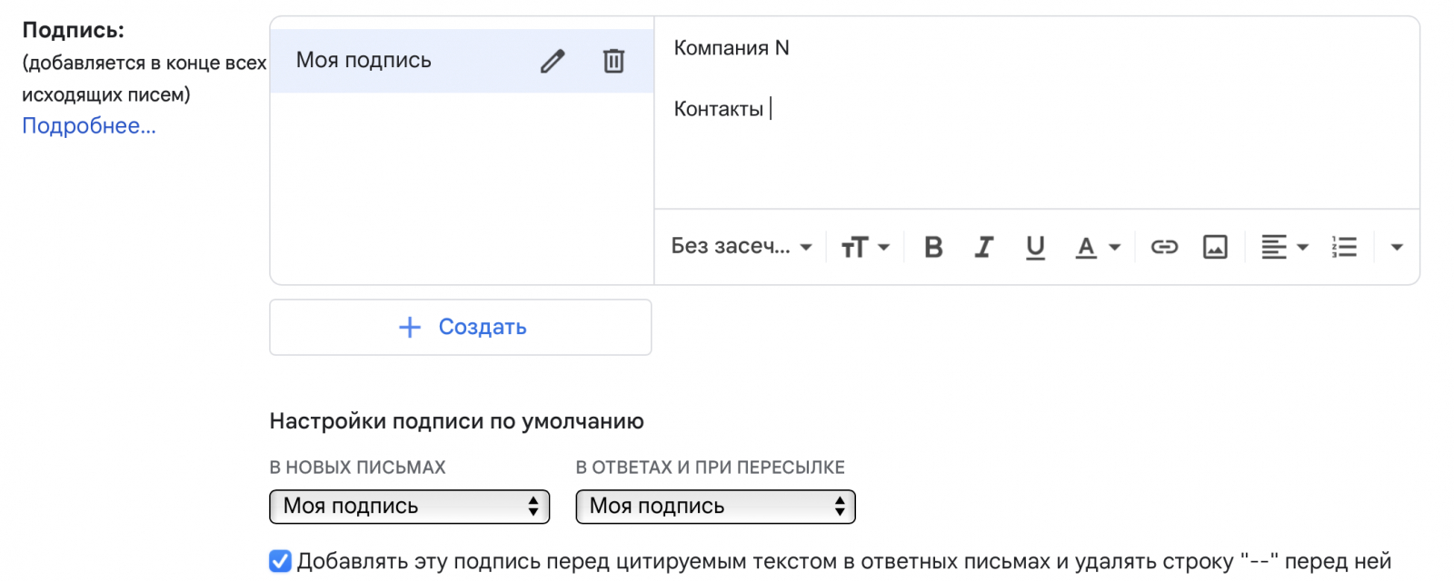Open the text color picker
Screen dimensions: 1454x581
(1097, 247)
